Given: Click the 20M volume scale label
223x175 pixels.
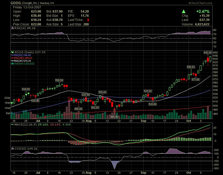Looking at the screenshot, I should click(x=7, y=98).
